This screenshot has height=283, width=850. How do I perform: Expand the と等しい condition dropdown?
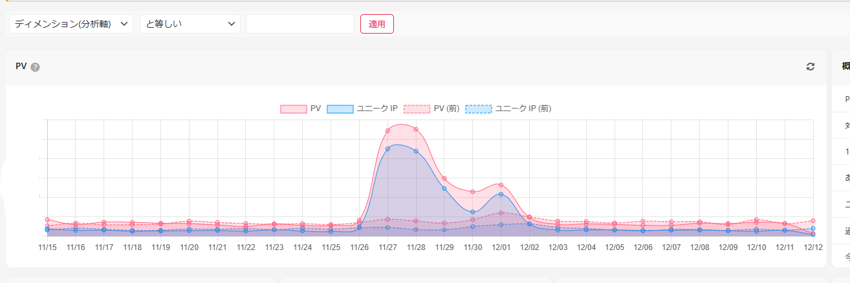190,24
